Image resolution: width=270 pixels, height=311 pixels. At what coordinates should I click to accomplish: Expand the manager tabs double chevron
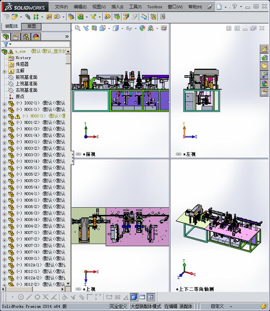point(67,36)
